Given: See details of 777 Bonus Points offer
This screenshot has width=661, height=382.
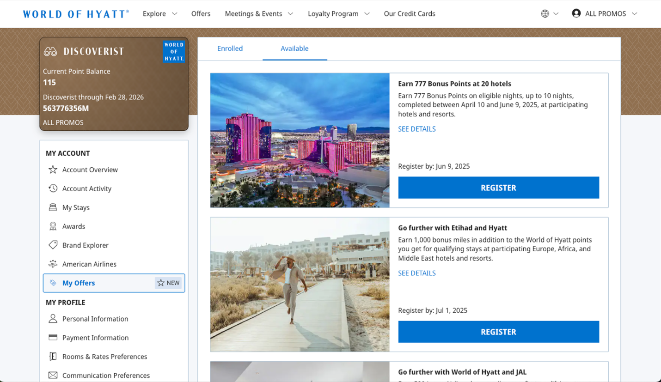Looking at the screenshot, I should (x=417, y=129).
